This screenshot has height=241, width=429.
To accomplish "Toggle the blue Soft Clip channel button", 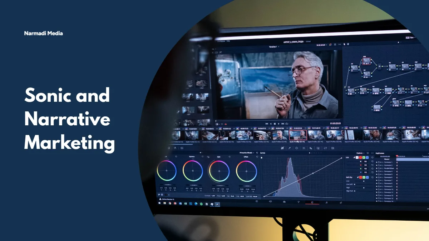I will click(x=367, y=177).
